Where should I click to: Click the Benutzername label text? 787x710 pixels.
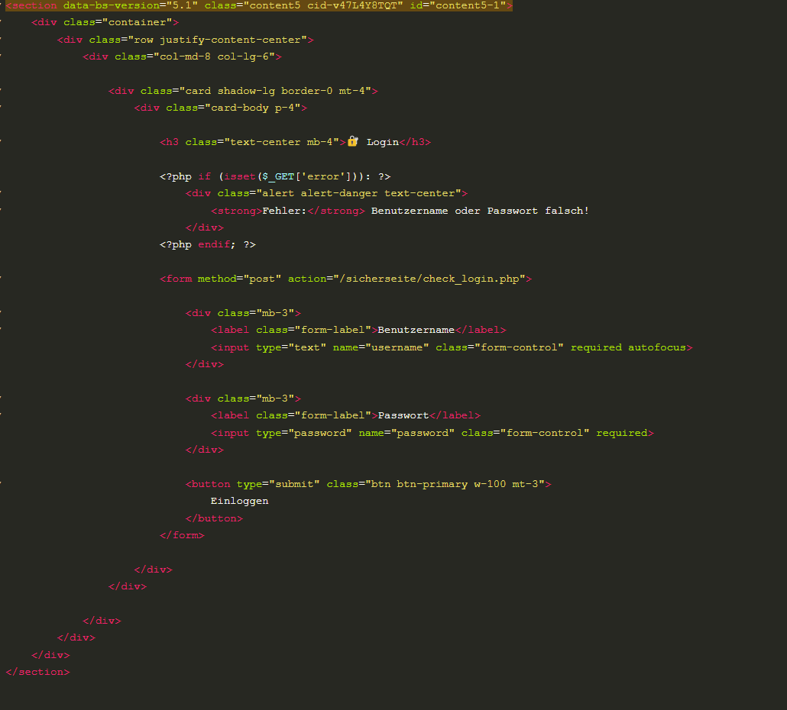pyautogui.click(x=416, y=330)
